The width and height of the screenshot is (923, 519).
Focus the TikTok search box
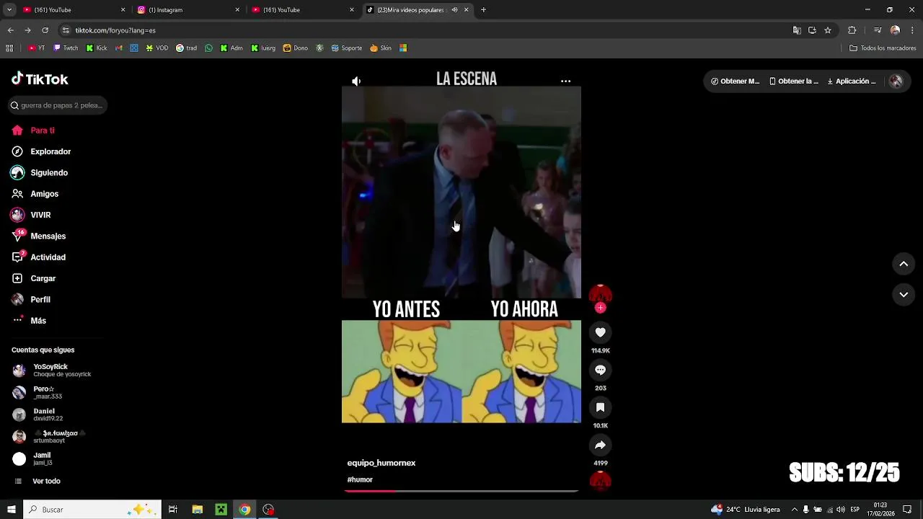point(58,105)
